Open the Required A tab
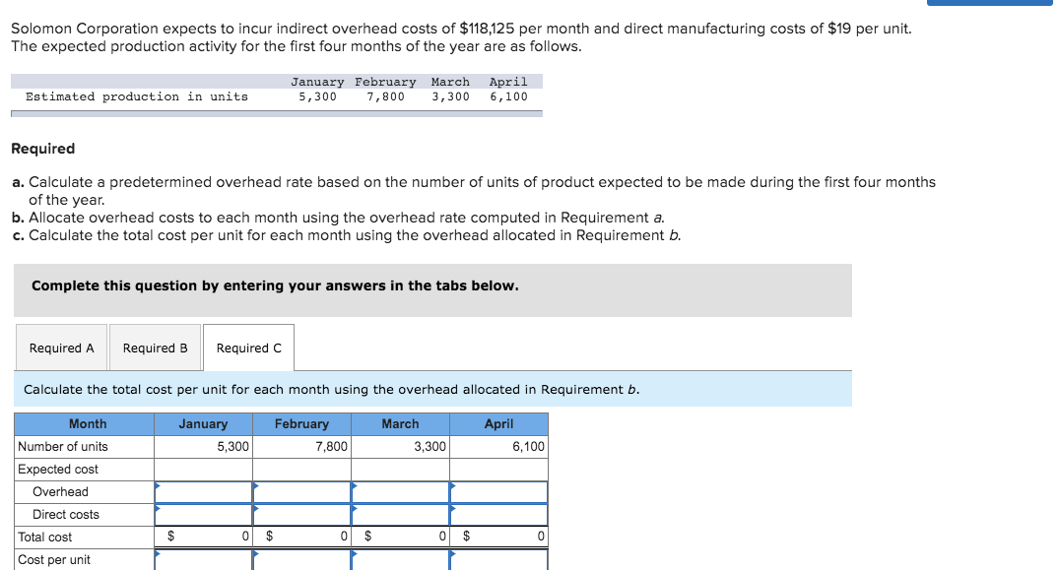The width and height of the screenshot is (1059, 570). [x=61, y=348]
